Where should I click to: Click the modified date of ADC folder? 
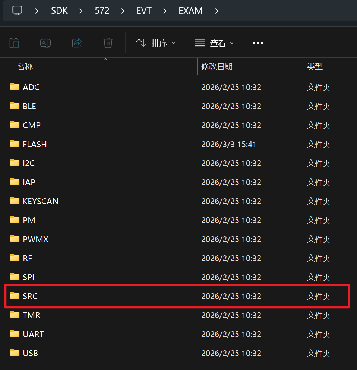[231, 87]
